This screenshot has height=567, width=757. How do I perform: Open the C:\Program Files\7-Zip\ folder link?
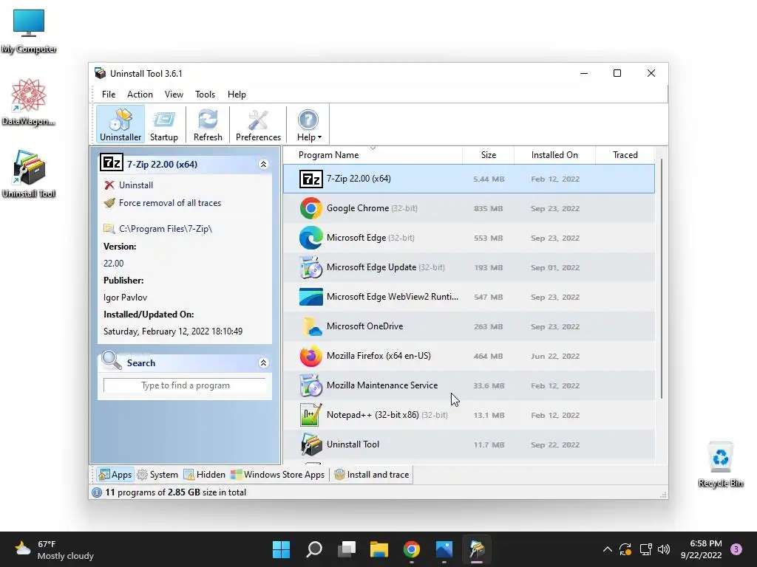tap(165, 229)
